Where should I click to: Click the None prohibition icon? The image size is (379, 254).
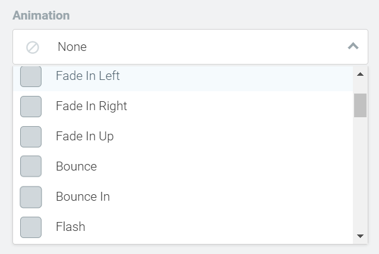tap(33, 47)
